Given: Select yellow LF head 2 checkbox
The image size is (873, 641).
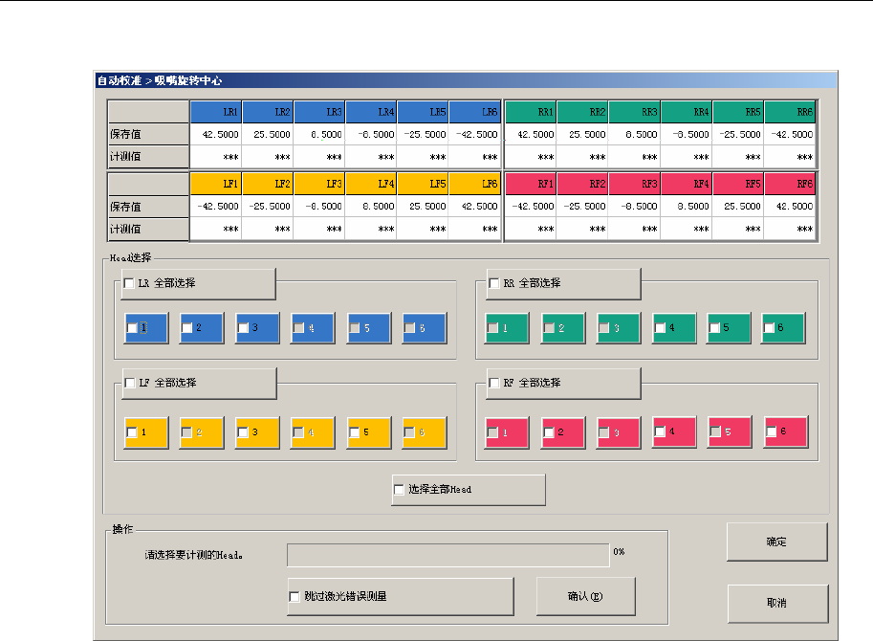Looking at the screenshot, I should pos(187,432).
